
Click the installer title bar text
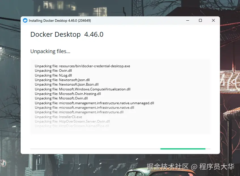[x=60, y=21]
